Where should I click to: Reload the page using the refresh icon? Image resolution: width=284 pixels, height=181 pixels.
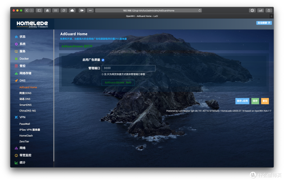click(199, 10)
